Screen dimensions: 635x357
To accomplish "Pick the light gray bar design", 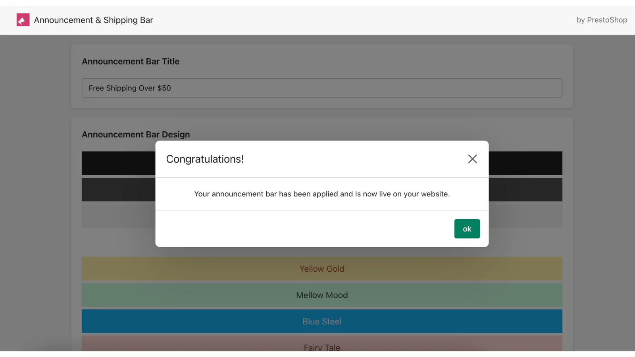I will [x=118, y=216].
